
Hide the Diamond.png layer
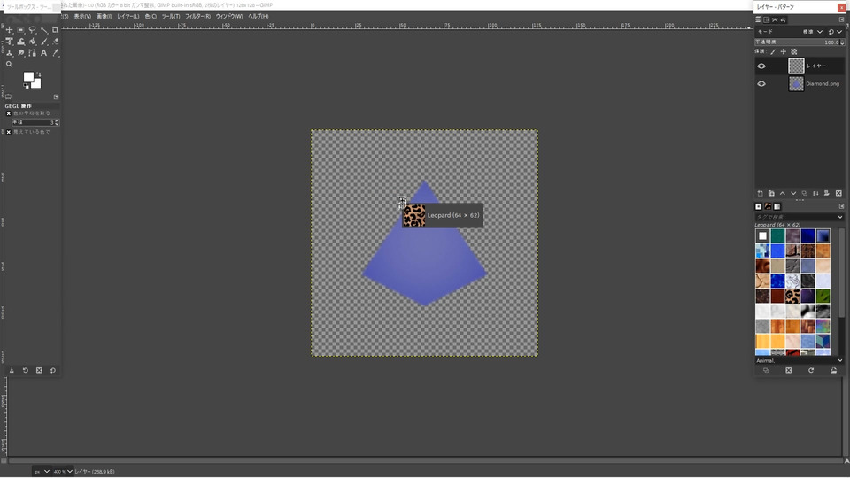(x=761, y=84)
